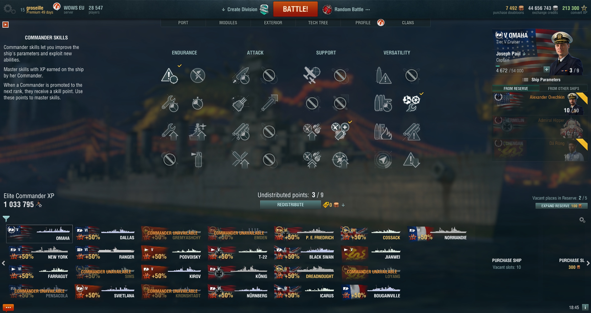This screenshot has height=313, width=591.
Task: Select the Dallas ship in the carousel
Action: (x=106, y=234)
